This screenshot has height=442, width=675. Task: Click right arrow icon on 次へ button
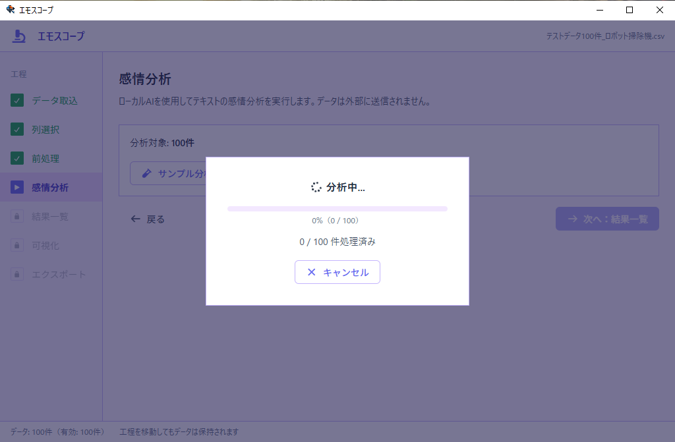573,219
